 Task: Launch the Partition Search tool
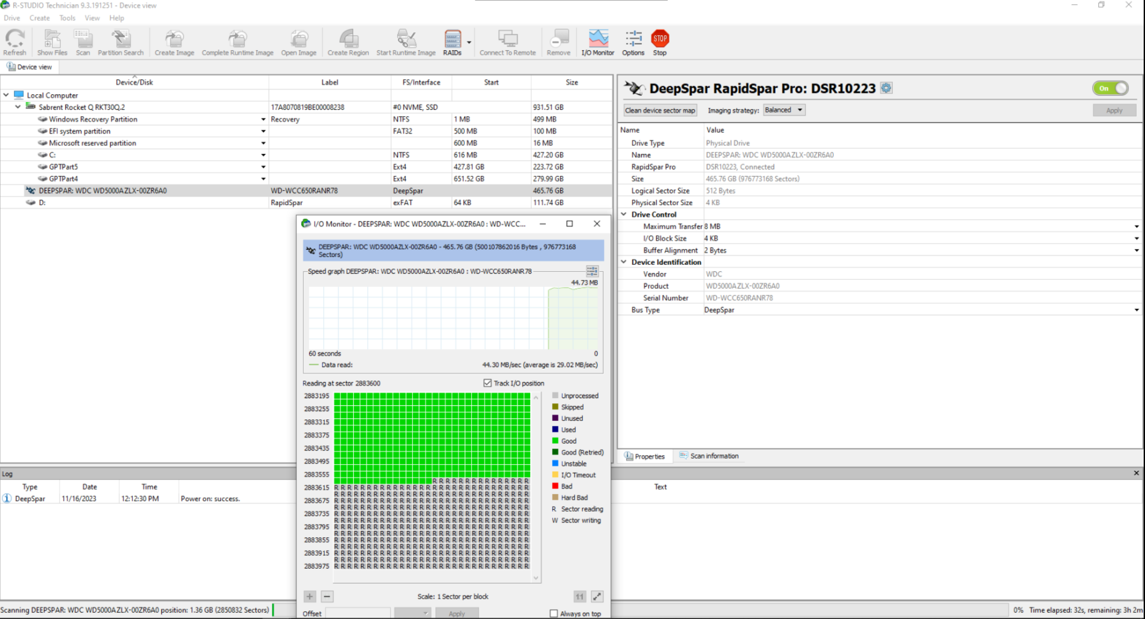(120, 43)
